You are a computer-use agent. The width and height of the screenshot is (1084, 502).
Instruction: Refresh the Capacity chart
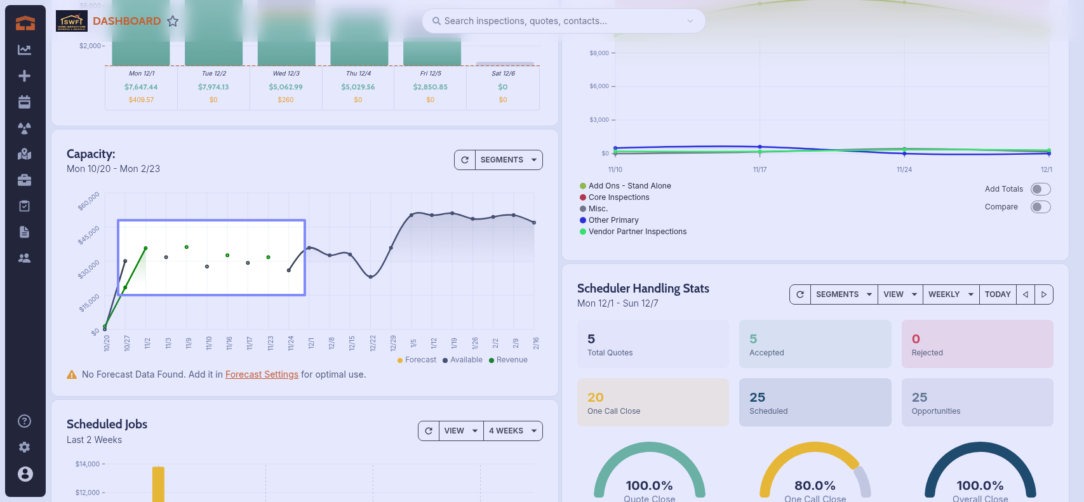pos(465,160)
